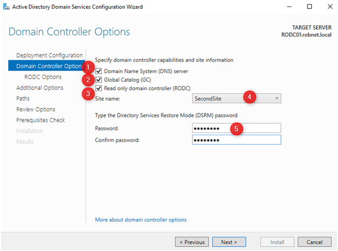This screenshot has height=251, width=338.
Task: Open the Paths step
Action: (23, 99)
